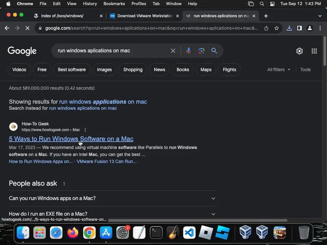This screenshot has width=327, height=245.
Task: Open the tab search chevron
Action: [x=320, y=16]
